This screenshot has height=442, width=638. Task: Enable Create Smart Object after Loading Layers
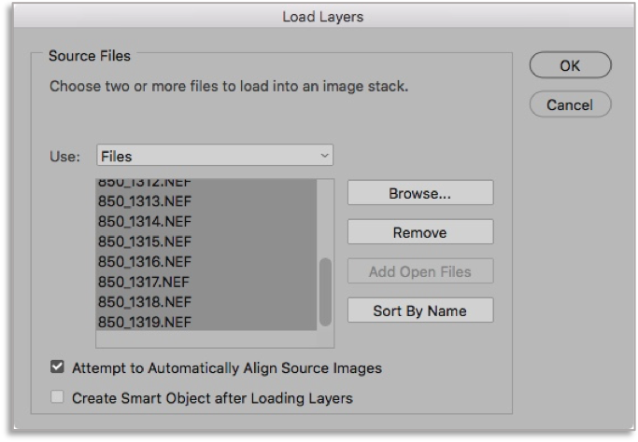[56, 398]
